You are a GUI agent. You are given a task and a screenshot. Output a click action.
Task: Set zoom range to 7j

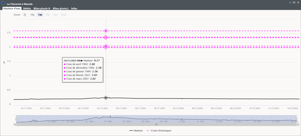pyautogui.click(x=25, y=15)
